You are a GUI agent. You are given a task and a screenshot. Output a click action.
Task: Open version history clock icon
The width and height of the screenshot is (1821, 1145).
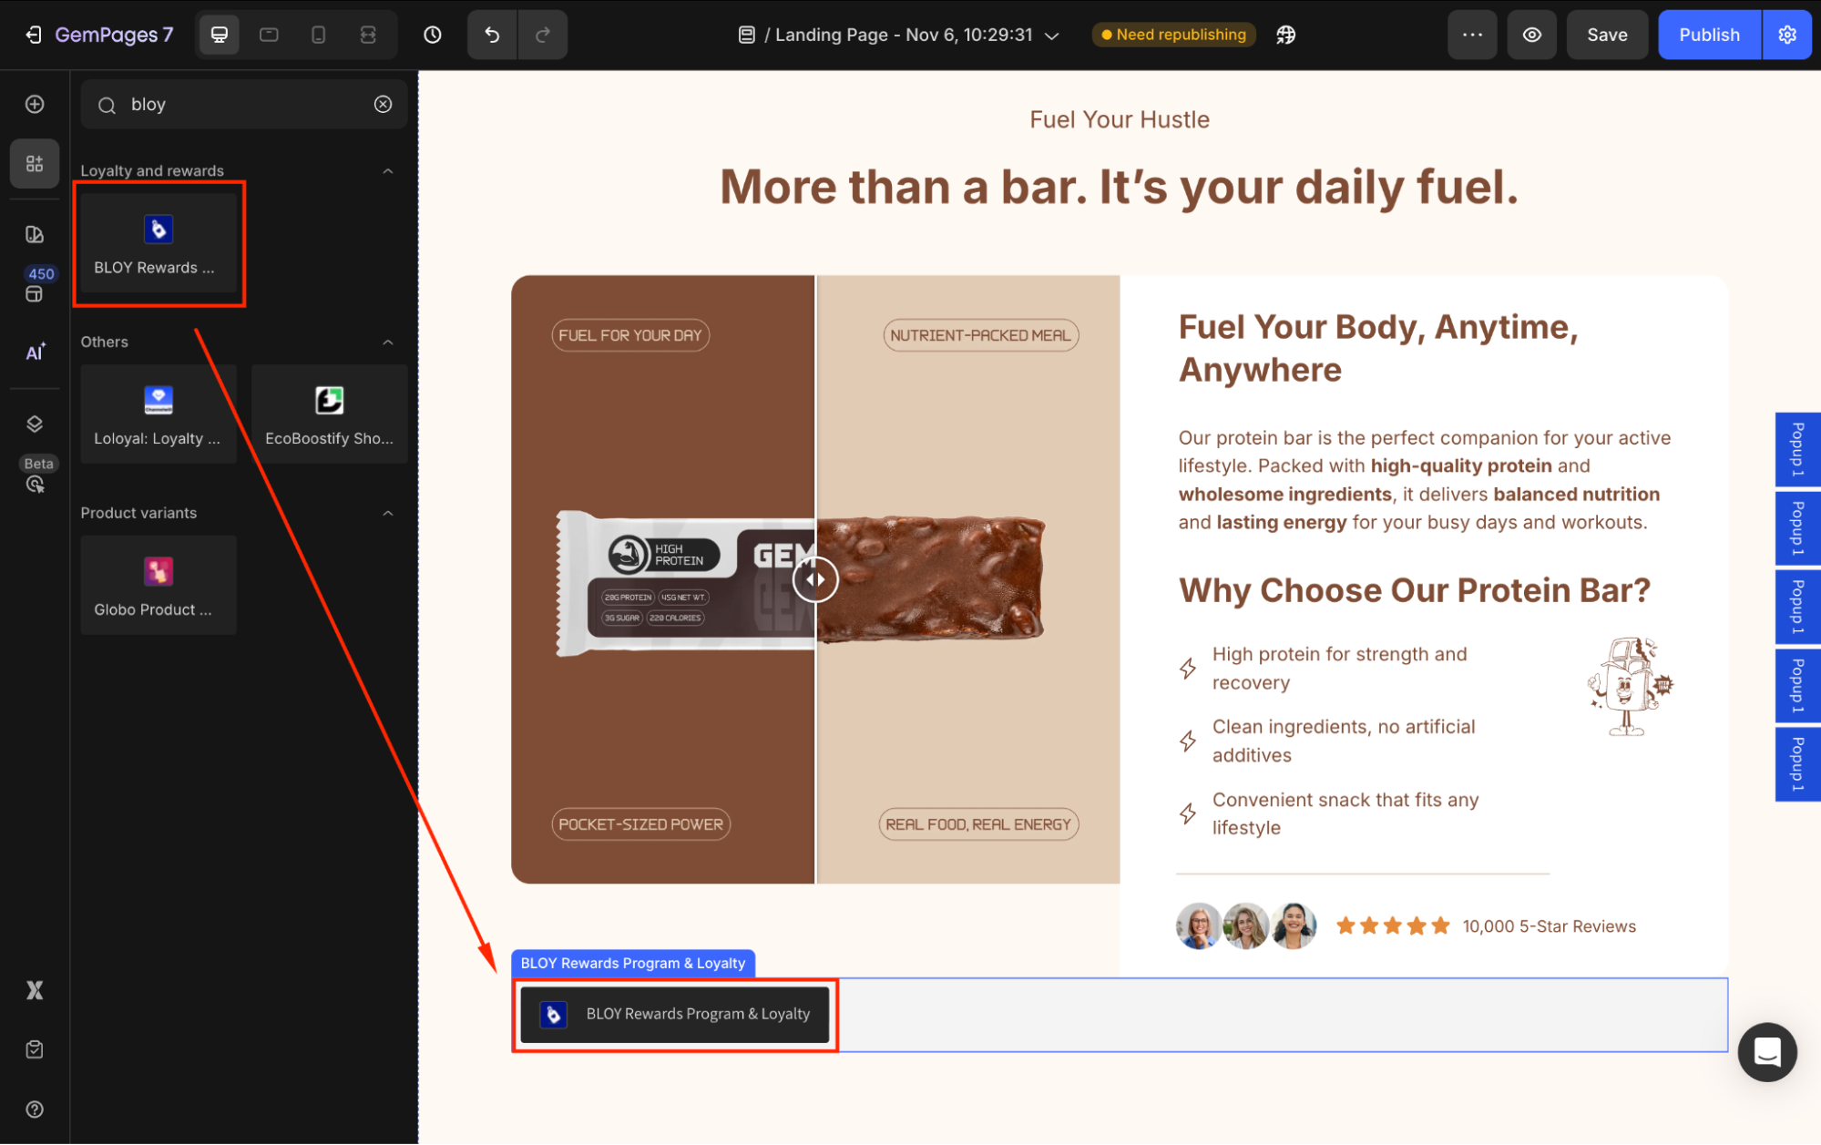pyautogui.click(x=433, y=35)
